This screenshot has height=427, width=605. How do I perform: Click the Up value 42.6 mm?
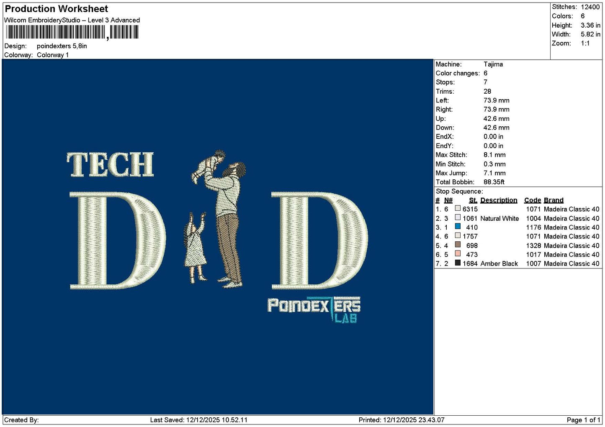click(497, 118)
